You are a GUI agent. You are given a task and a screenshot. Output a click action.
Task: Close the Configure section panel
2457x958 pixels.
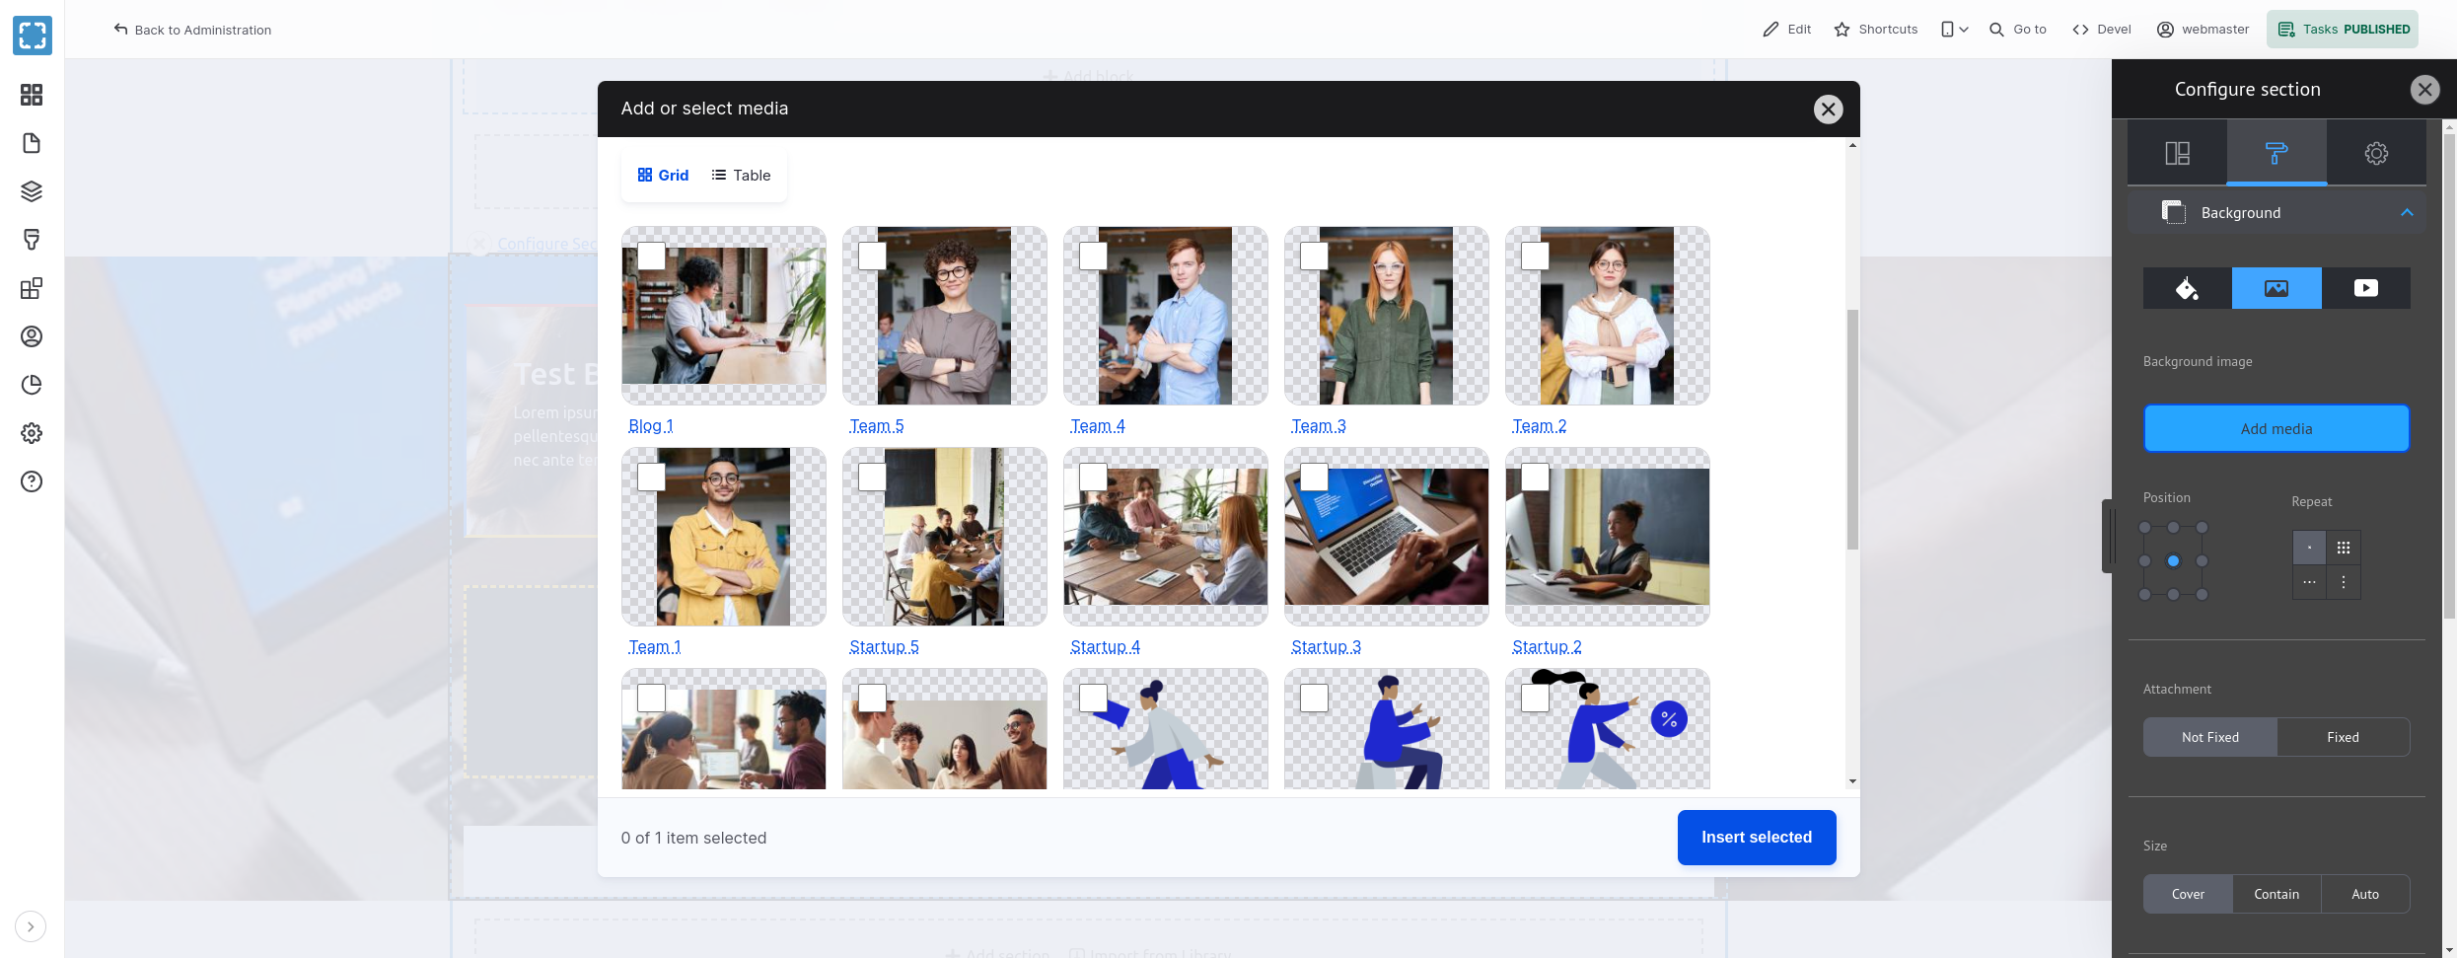(2424, 90)
